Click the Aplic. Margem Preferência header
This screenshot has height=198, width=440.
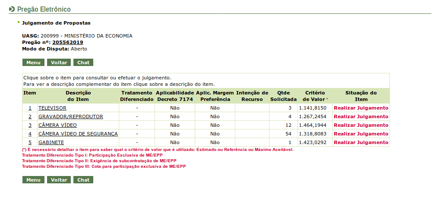(x=215, y=96)
